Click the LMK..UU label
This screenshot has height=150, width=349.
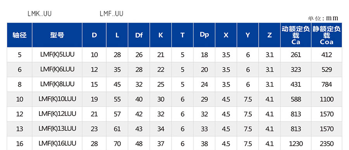pyautogui.click(x=40, y=14)
